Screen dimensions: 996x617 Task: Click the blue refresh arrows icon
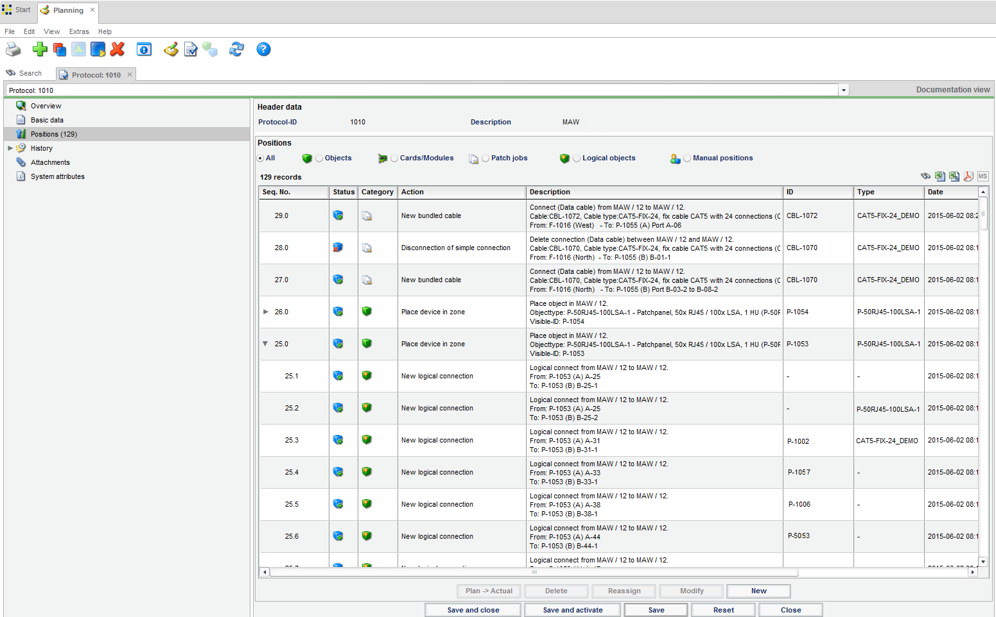tap(236, 49)
